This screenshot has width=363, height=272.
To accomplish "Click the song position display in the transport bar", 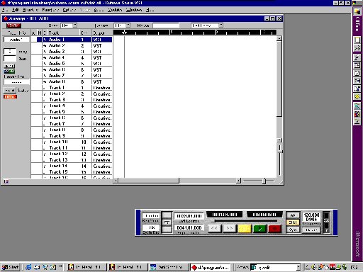I will point(225,215).
